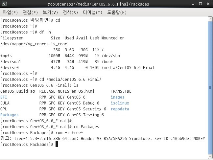
Task: Click RPM-GPG-KEY-CentOS-Testing-6 file name
Action: (x=72, y=115)
